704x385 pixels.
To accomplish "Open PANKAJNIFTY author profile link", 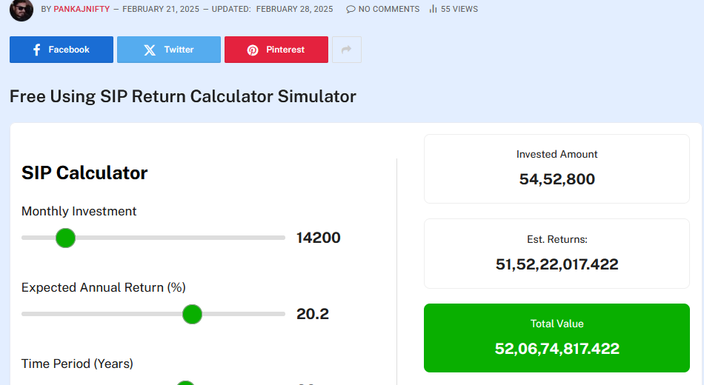I will pos(81,9).
